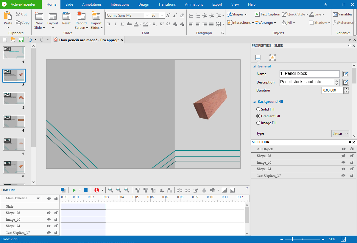The image size is (357, 243).
Task: Click the slide Name input field
Action: (309, 74)
